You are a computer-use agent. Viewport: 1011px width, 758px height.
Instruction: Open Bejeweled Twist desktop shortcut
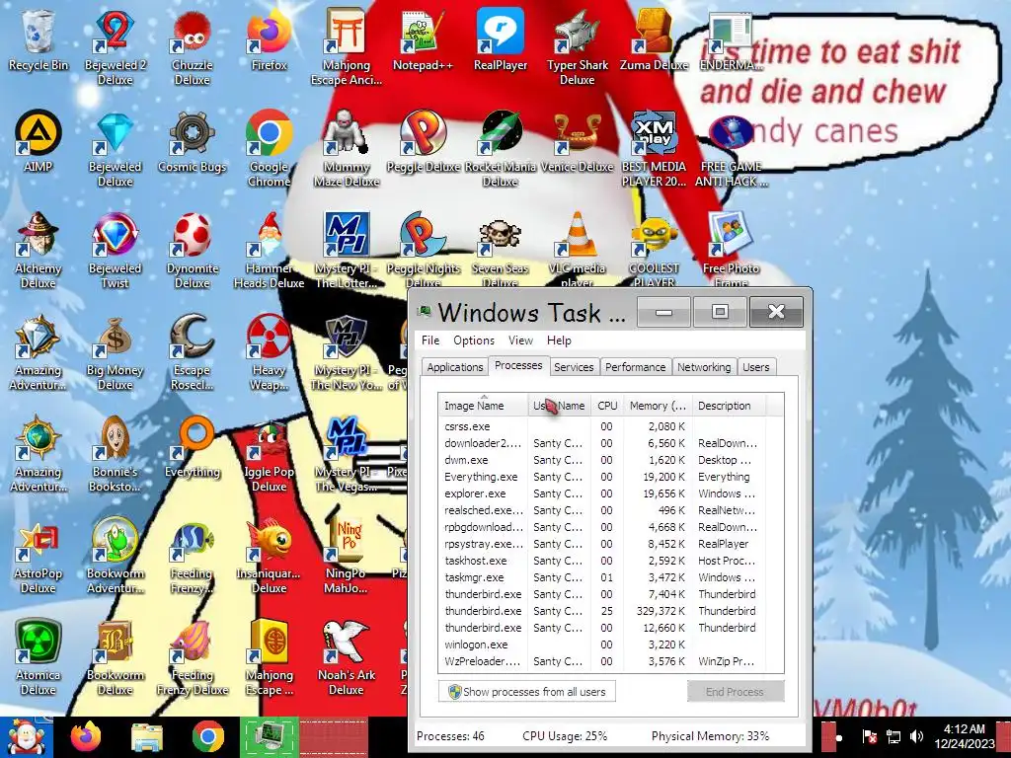click(x=115, y=250)
